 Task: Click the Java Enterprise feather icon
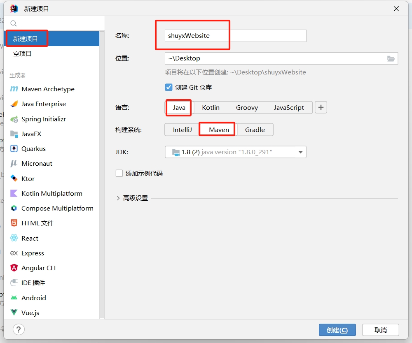(x=14, y=104)
